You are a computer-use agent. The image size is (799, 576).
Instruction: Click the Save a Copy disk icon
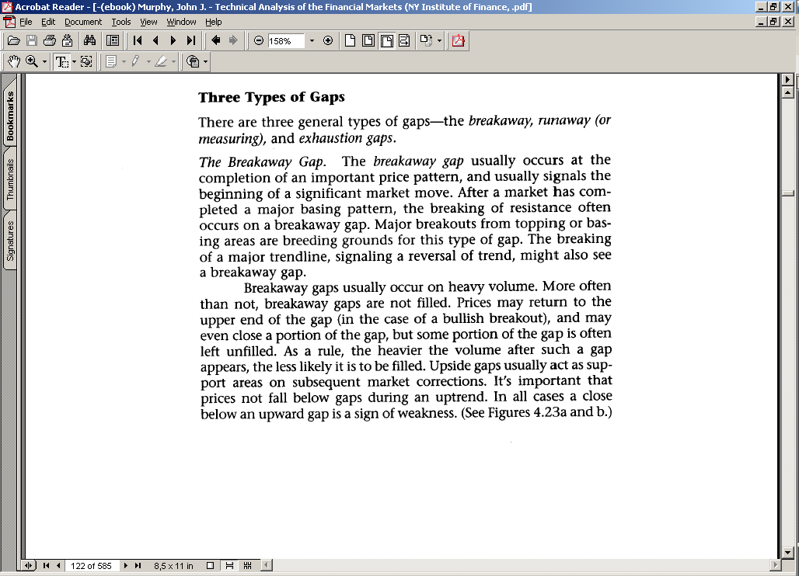[x=32, y=40]
